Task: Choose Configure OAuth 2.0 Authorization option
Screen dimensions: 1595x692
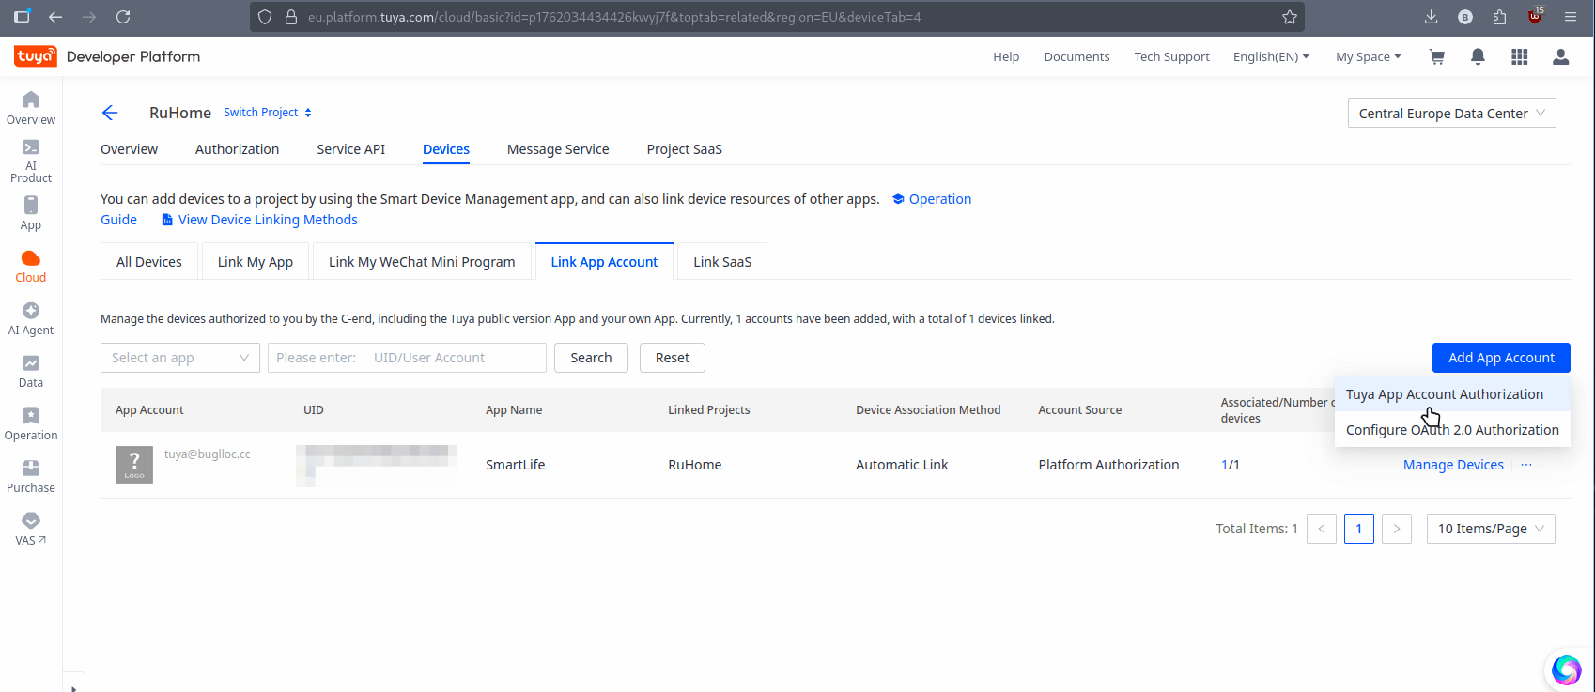Action: (1451, 430)
